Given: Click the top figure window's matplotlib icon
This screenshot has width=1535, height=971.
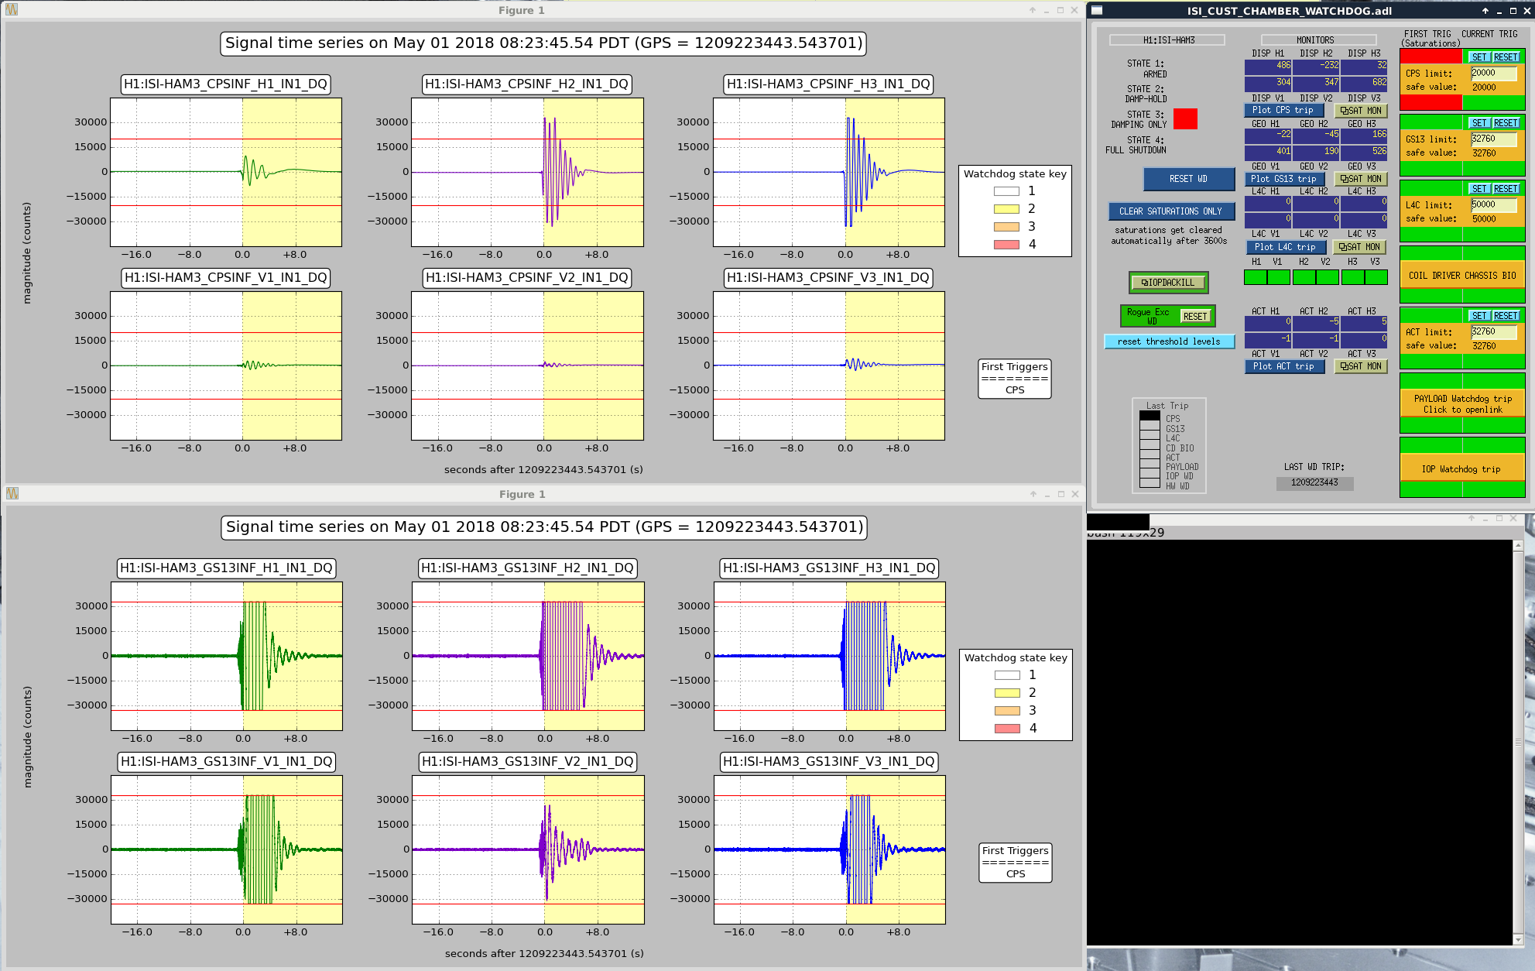Looking at the screenshot, I should [x=11, y=9].
